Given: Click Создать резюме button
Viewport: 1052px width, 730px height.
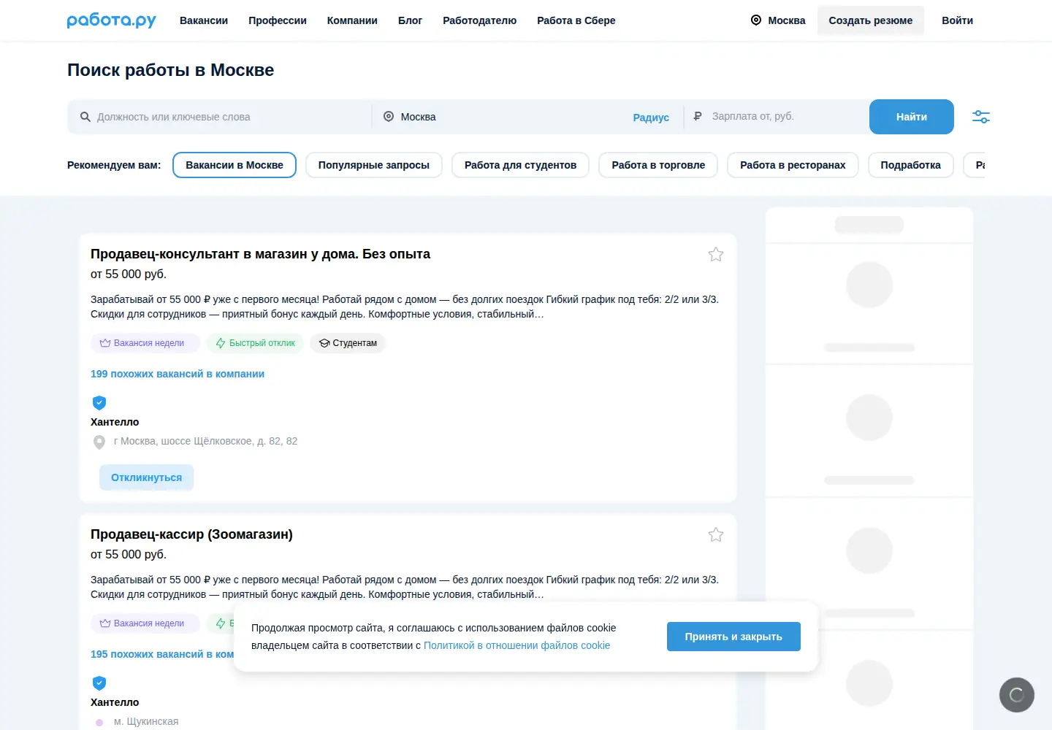Looking at the screenshot, I should [871, 20].
